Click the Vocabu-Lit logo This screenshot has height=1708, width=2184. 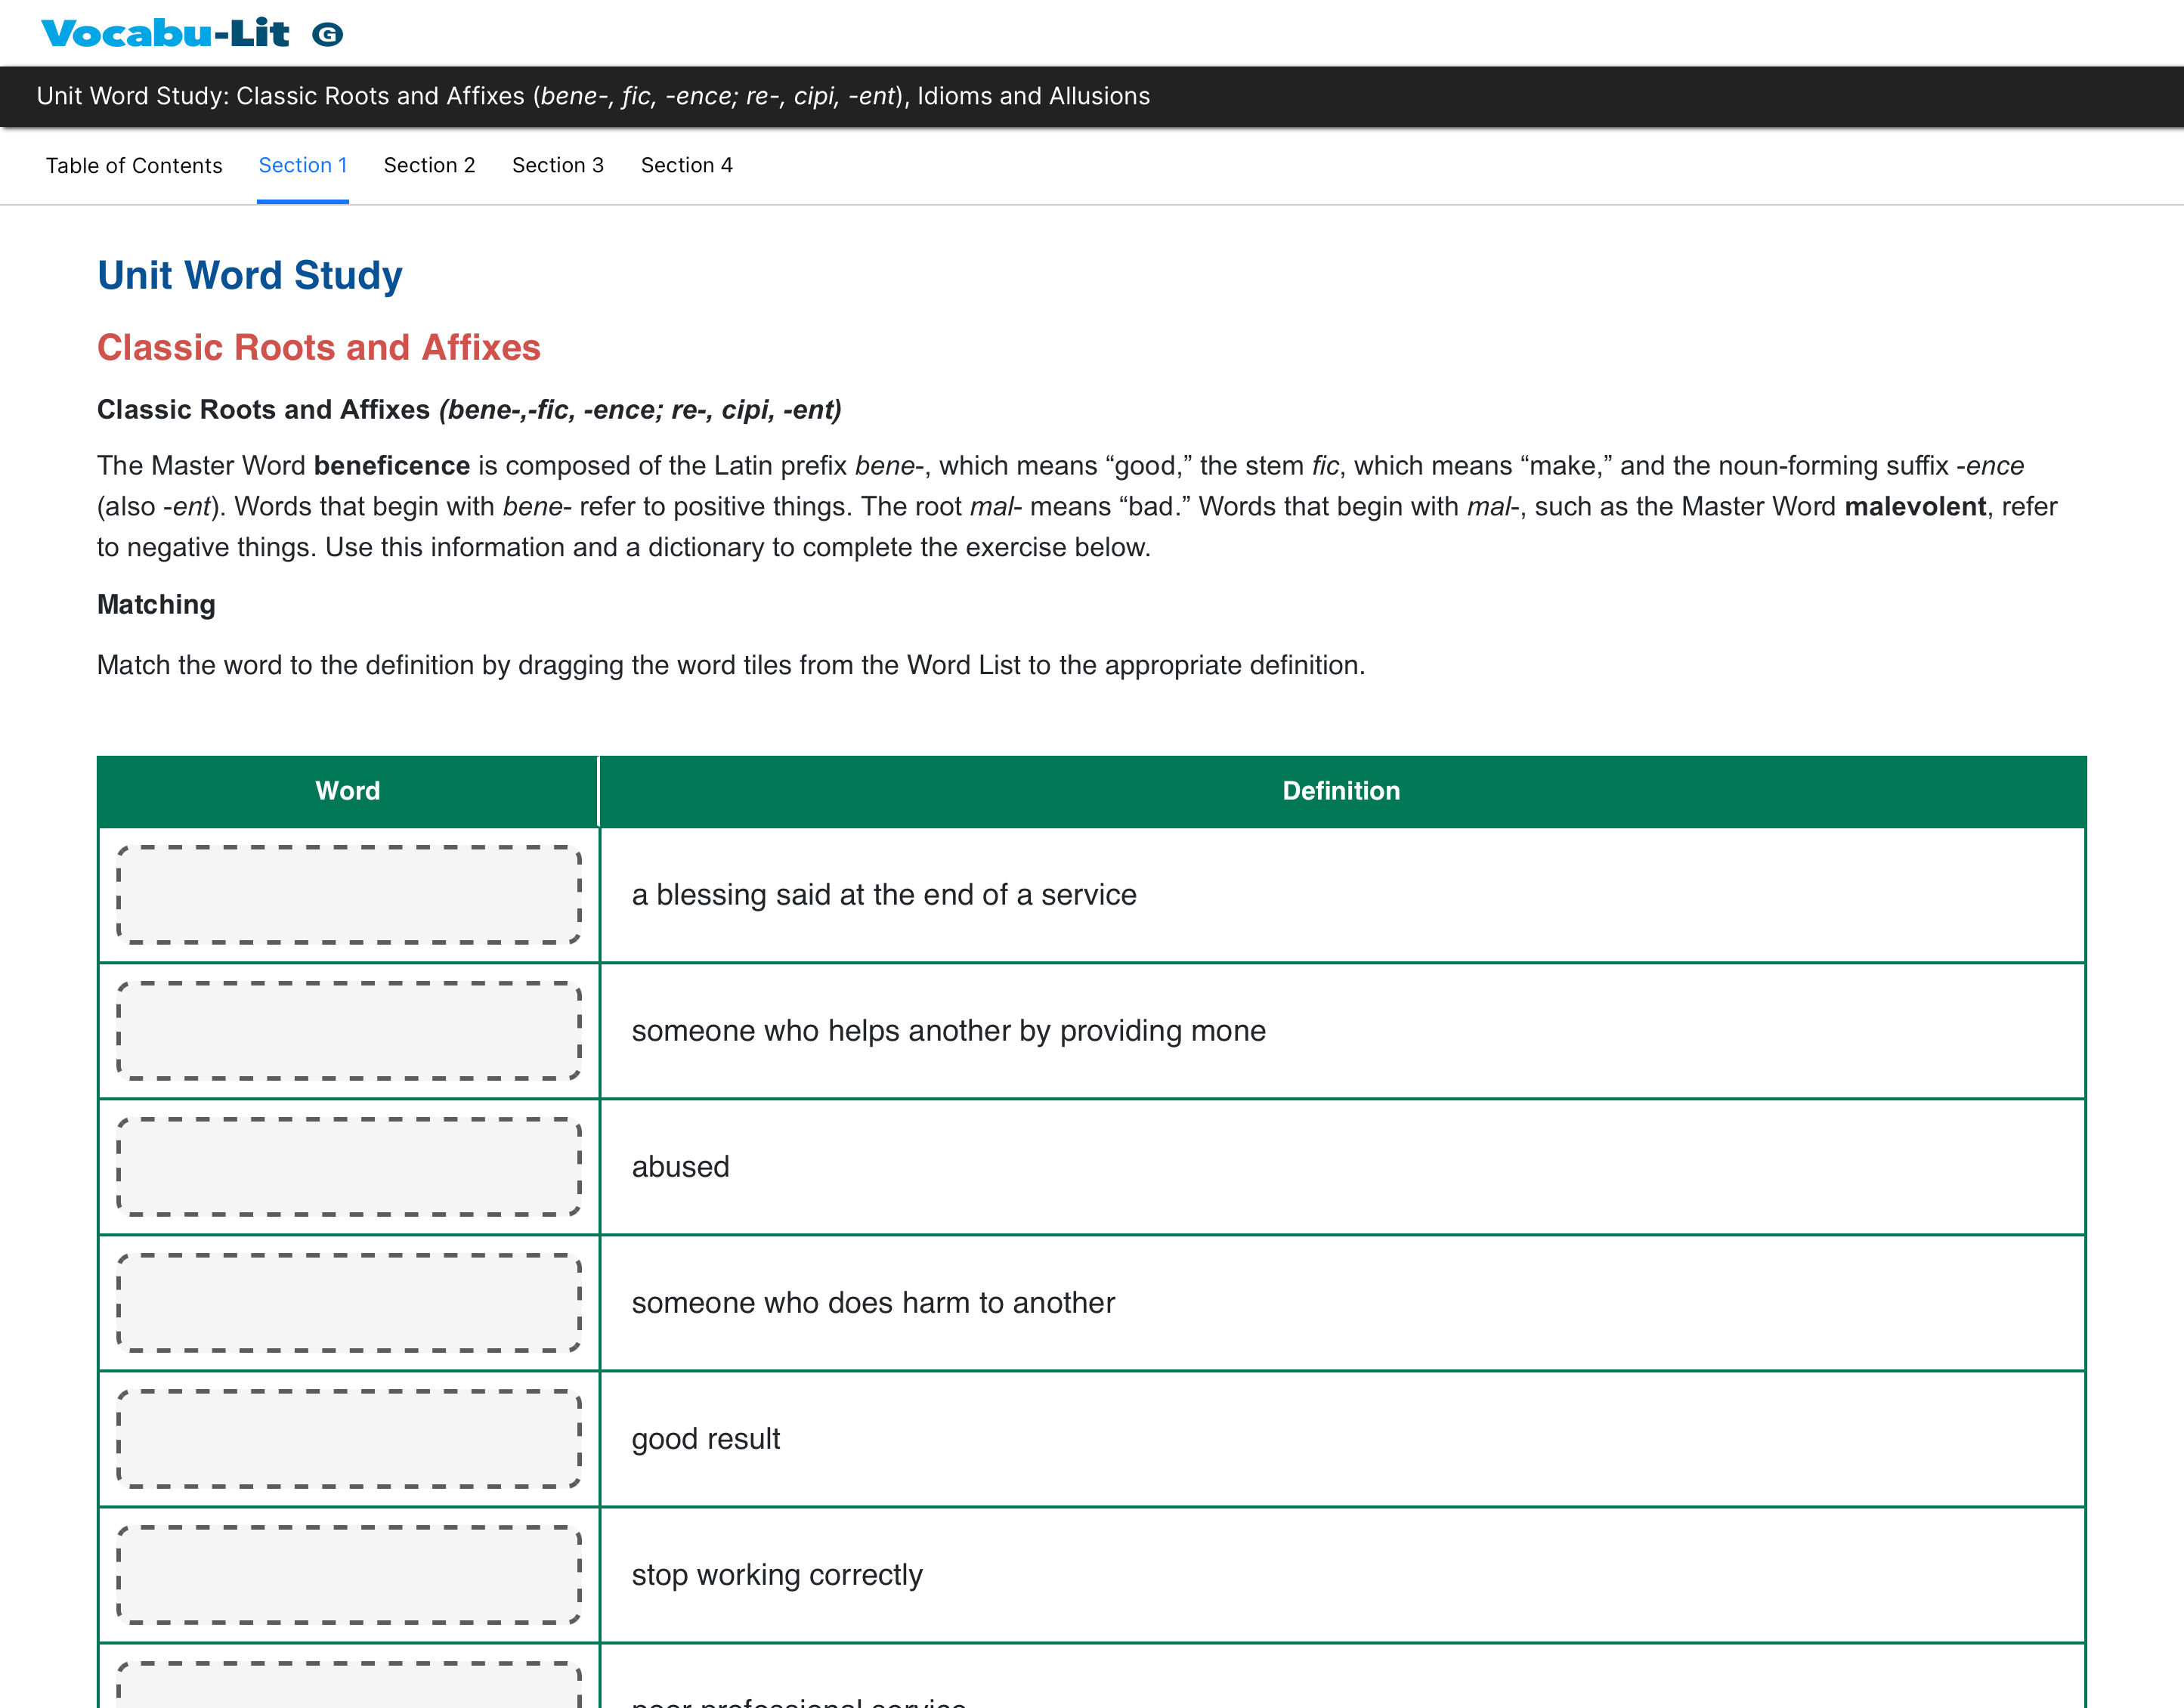165,34
